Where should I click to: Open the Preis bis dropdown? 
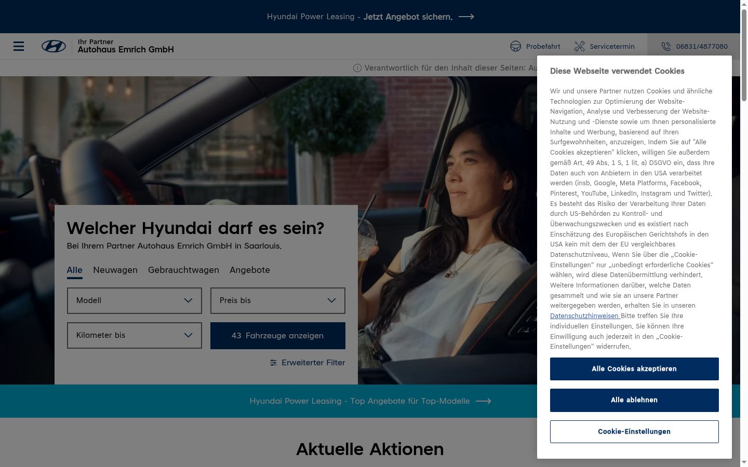[278, 300]
